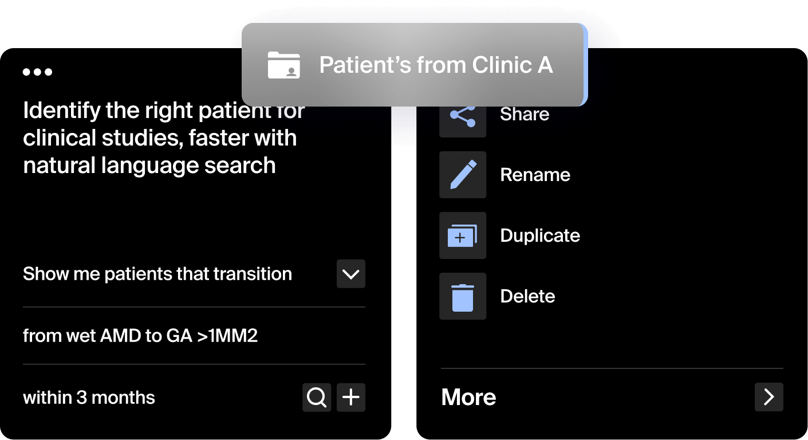Click the More option
Image resolution: width=808 pixels, height=440 pixels.
[x=468, y=397]
